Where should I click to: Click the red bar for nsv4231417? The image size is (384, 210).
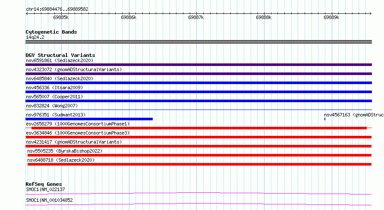tap(198, 146)
